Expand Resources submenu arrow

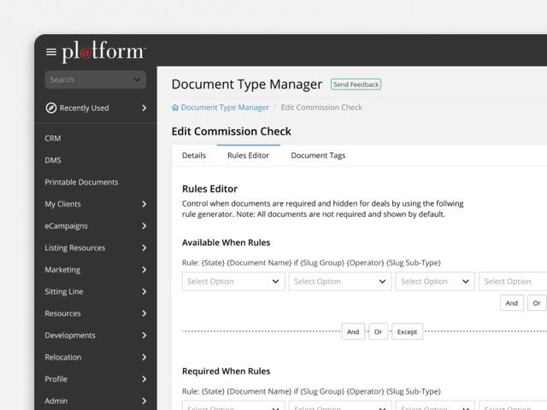144,313
